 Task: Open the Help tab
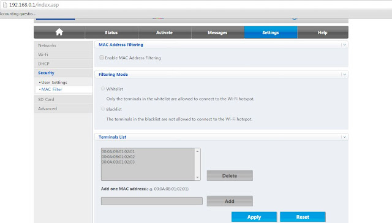323,32
